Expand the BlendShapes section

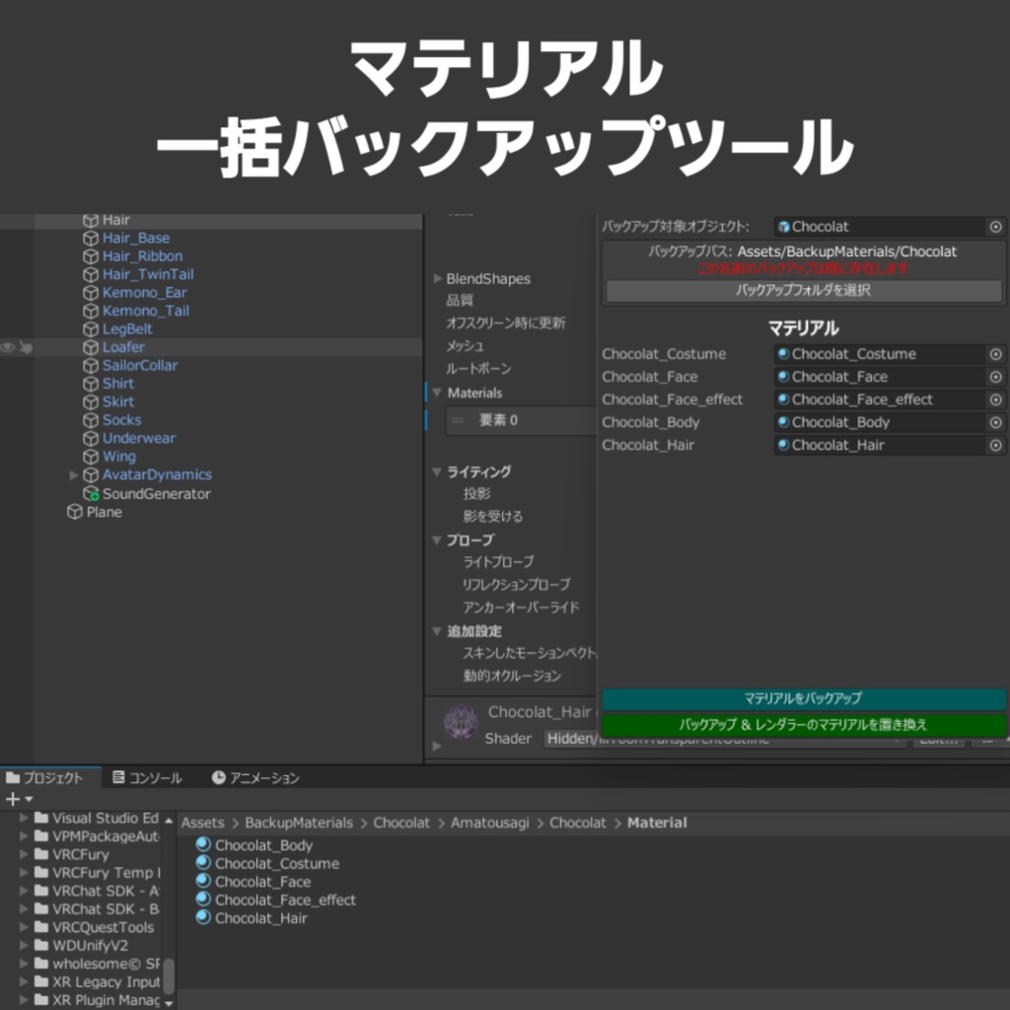[x=437, y=278]
